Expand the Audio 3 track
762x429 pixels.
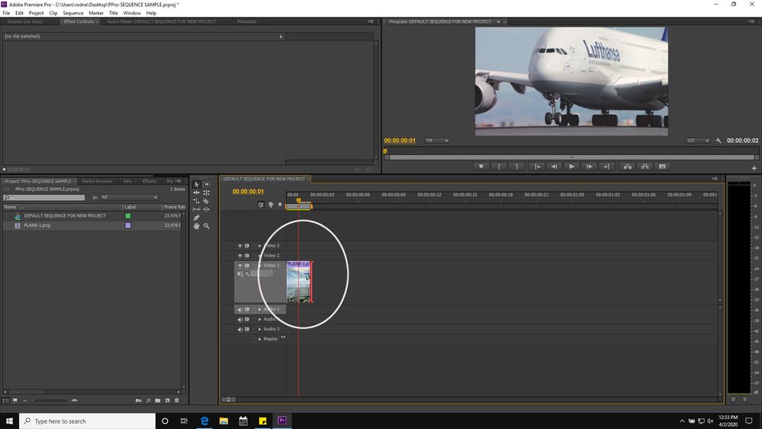(x=259, y=329)
